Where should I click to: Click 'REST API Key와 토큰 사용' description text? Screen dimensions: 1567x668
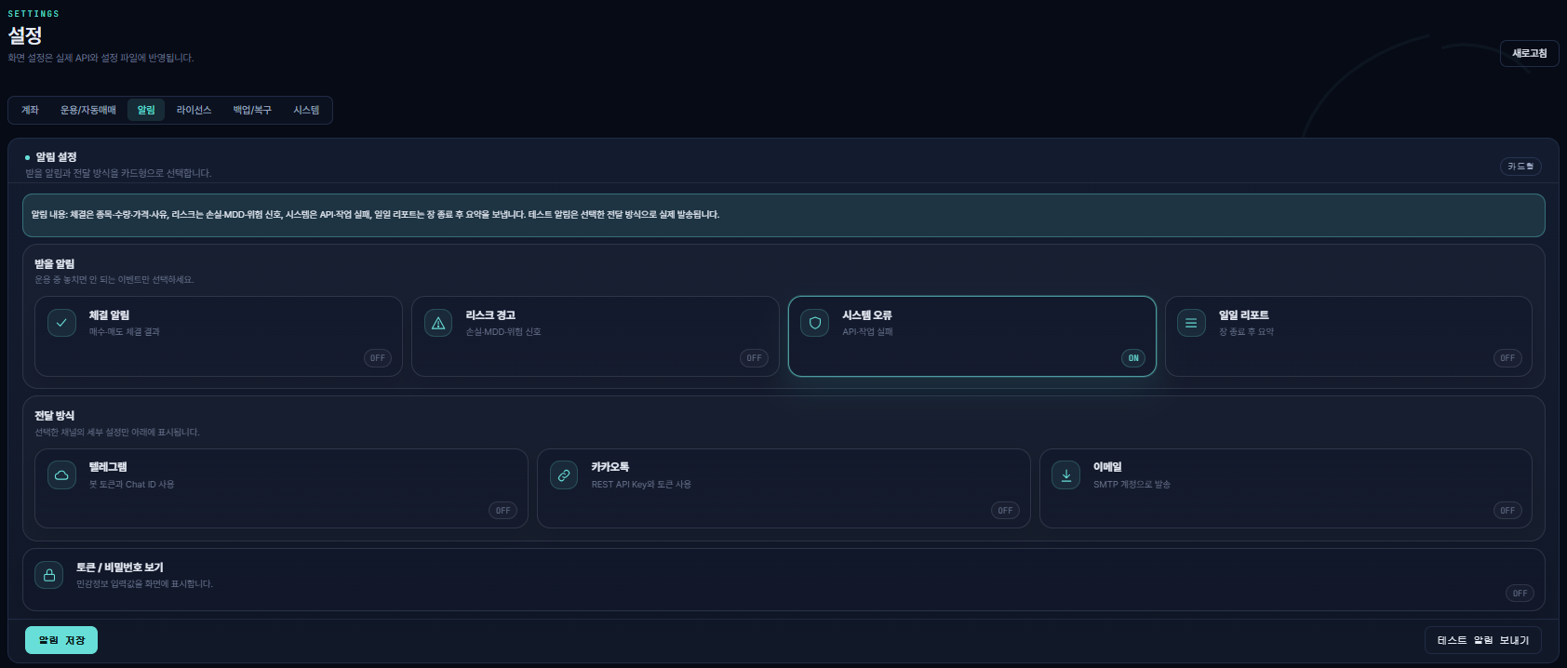point(641,485)
